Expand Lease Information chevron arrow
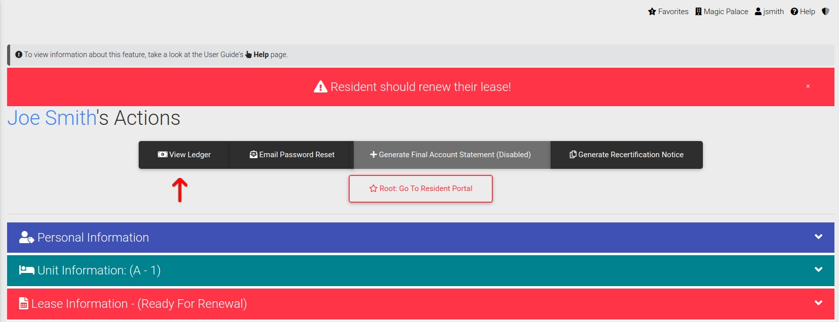This screenshot has height=322, width=839. (x=818, y=303)
